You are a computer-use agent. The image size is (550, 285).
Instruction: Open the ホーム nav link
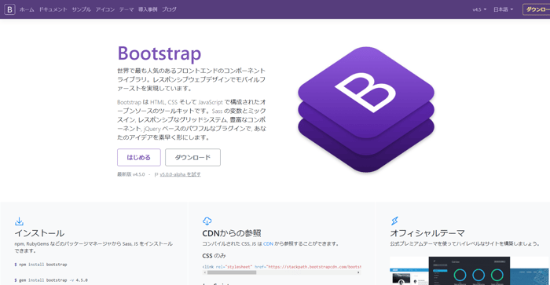coord(27,9)
